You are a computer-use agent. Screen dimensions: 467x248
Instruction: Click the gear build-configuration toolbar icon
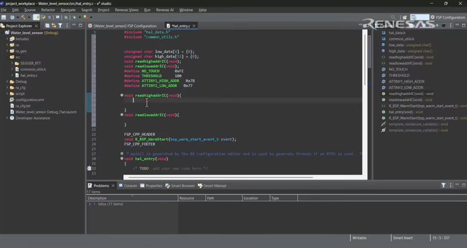pos(12,17)
